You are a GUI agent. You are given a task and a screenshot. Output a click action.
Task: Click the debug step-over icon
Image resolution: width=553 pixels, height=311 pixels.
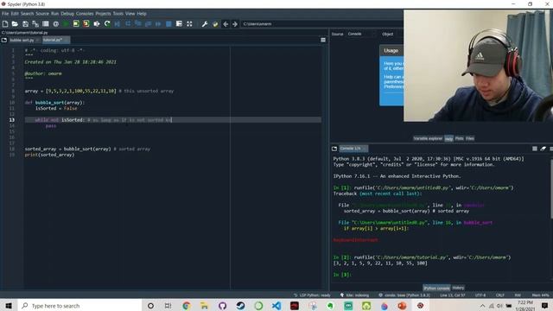tap(128, 23)
